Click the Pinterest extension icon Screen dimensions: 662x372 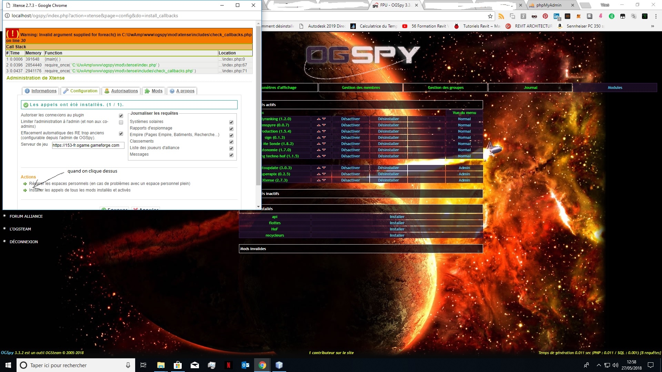pos(545,16)
